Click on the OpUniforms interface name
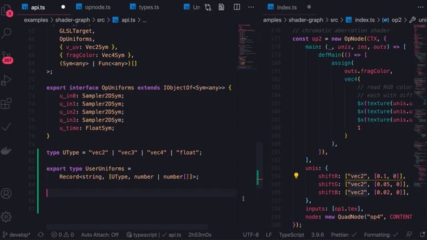Viewport: 427px width, 240px height. tap(117, 87)
